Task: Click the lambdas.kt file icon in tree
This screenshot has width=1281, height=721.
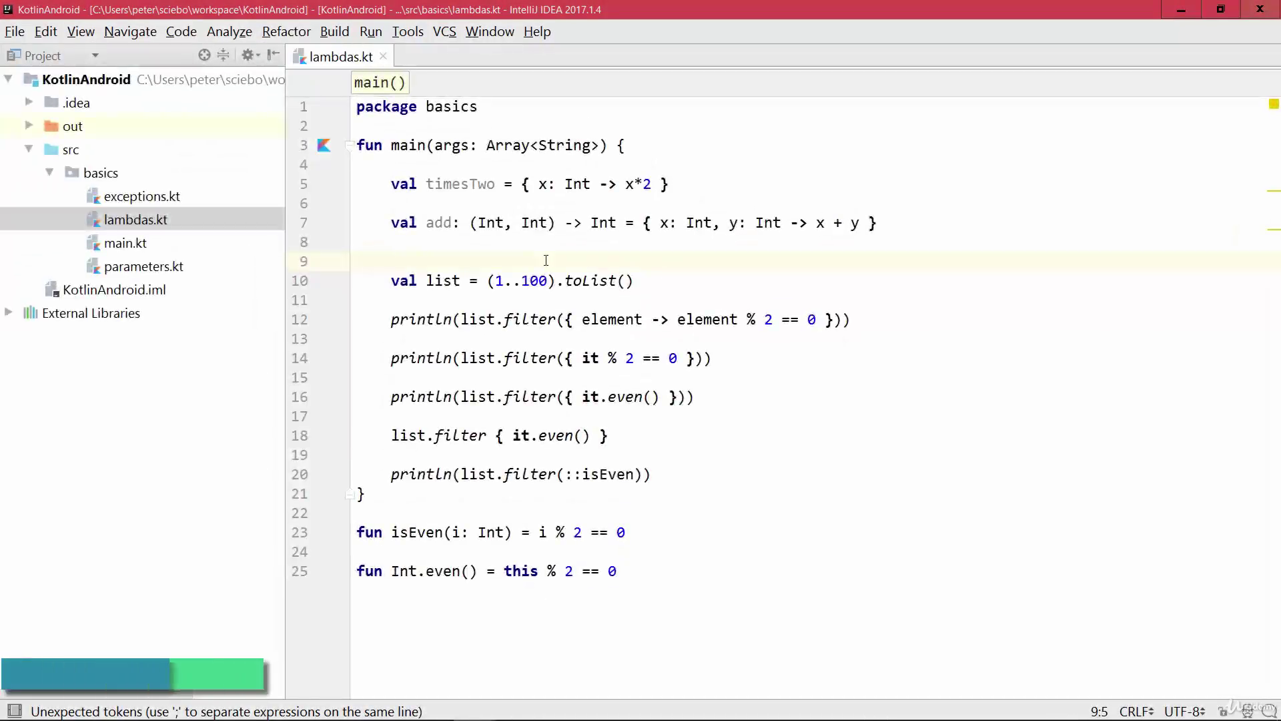Action: tap(93, 219)
